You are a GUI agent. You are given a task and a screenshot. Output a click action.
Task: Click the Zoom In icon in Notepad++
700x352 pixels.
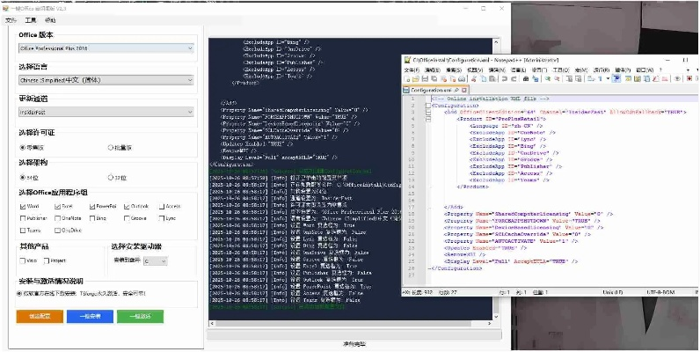547,78
